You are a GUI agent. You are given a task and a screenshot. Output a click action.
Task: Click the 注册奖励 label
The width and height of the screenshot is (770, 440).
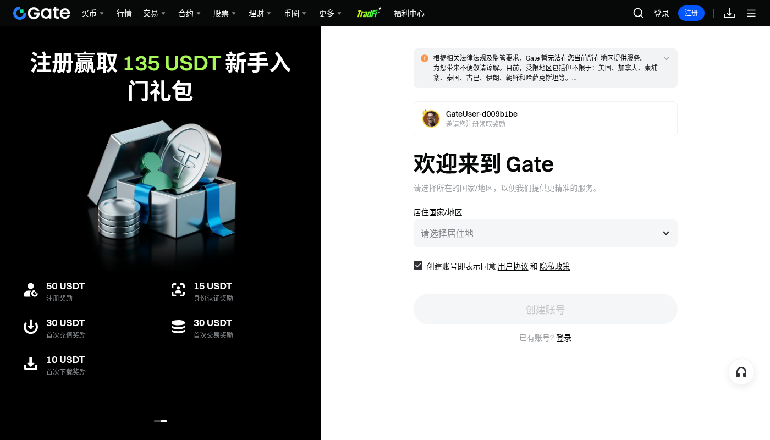59,298
